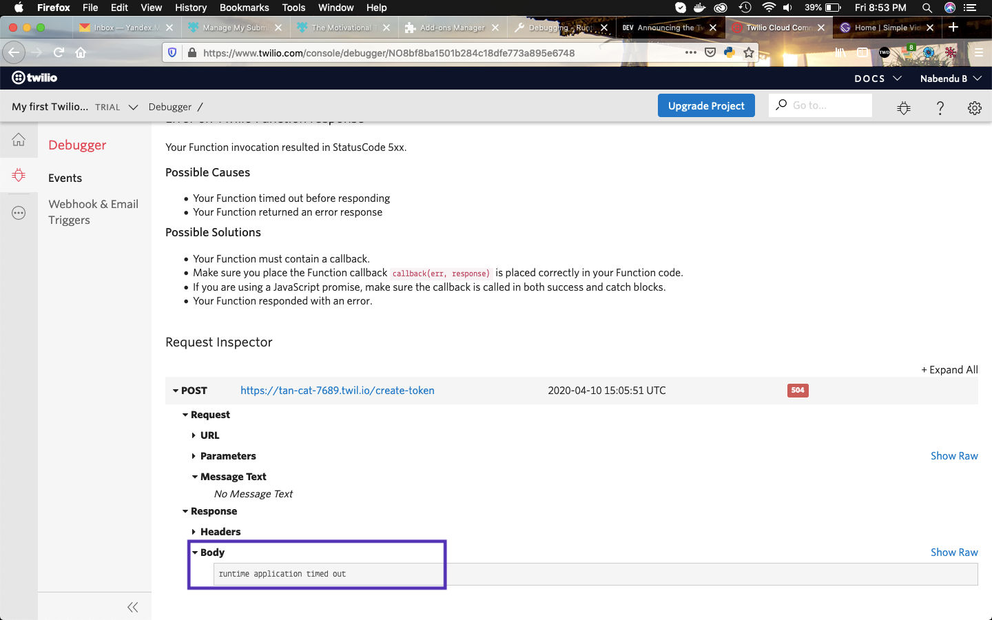Open Wi-Fi status menu

pyautogui.click(x=769, y=8)
